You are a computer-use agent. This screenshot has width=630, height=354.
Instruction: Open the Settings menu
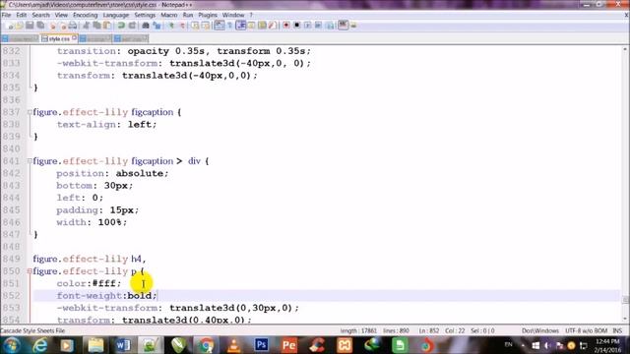tap(145, 15)
